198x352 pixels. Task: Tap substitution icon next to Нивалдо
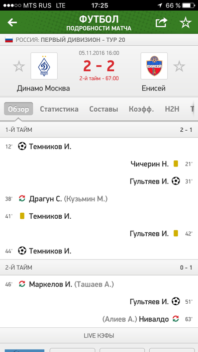coord(176,319)
